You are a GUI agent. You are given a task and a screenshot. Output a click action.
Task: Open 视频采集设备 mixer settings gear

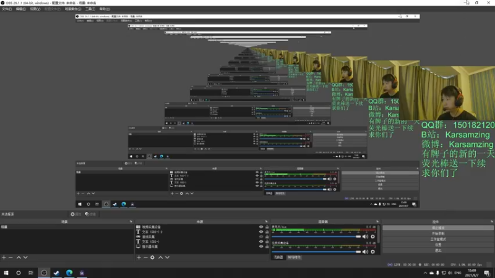373,252
